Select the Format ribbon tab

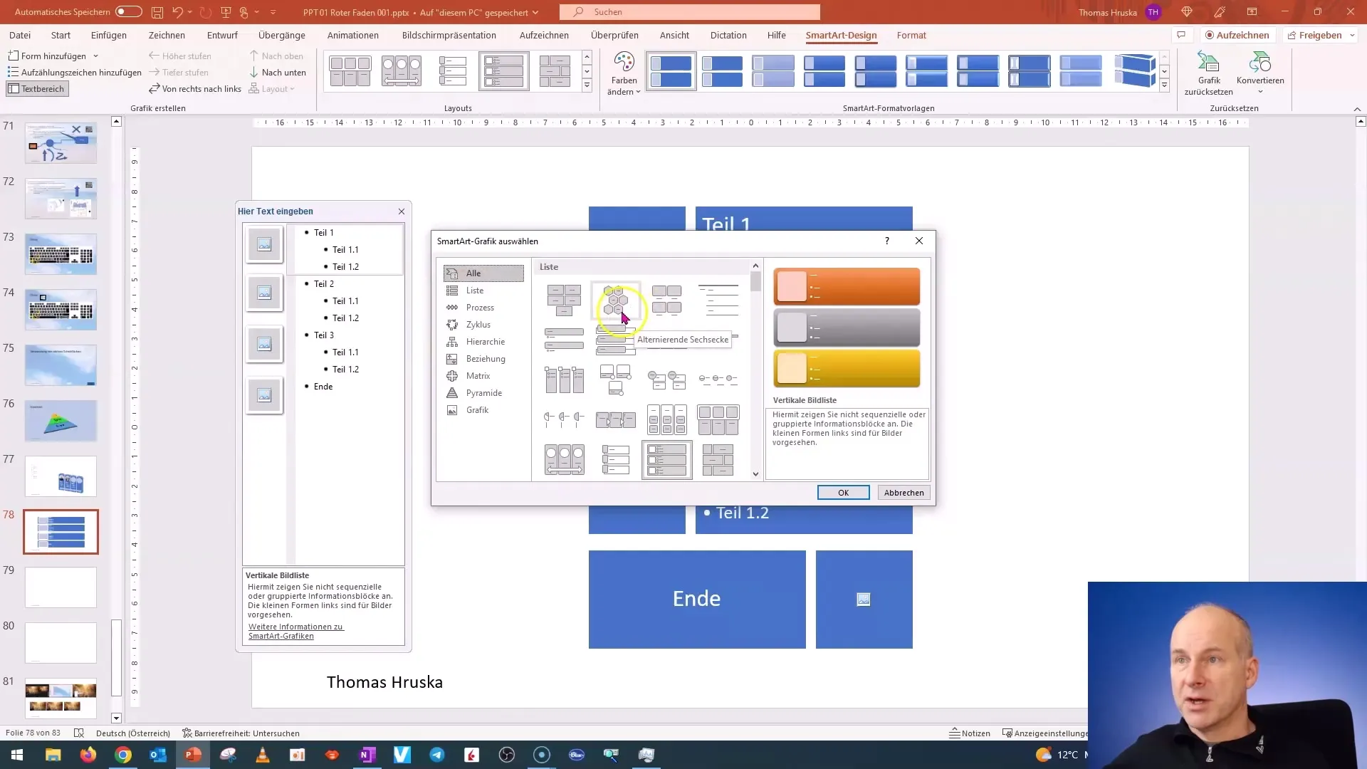pos(911,35)
